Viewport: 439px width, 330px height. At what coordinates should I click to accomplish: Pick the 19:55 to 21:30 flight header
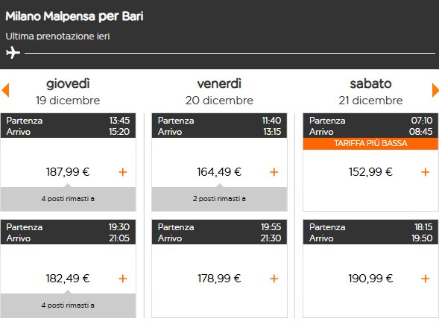[x=219, y=232]
